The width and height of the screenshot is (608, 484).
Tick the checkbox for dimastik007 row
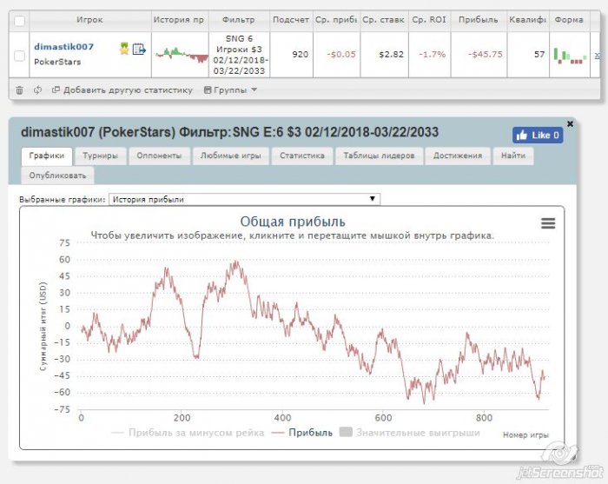pos(19,56)
